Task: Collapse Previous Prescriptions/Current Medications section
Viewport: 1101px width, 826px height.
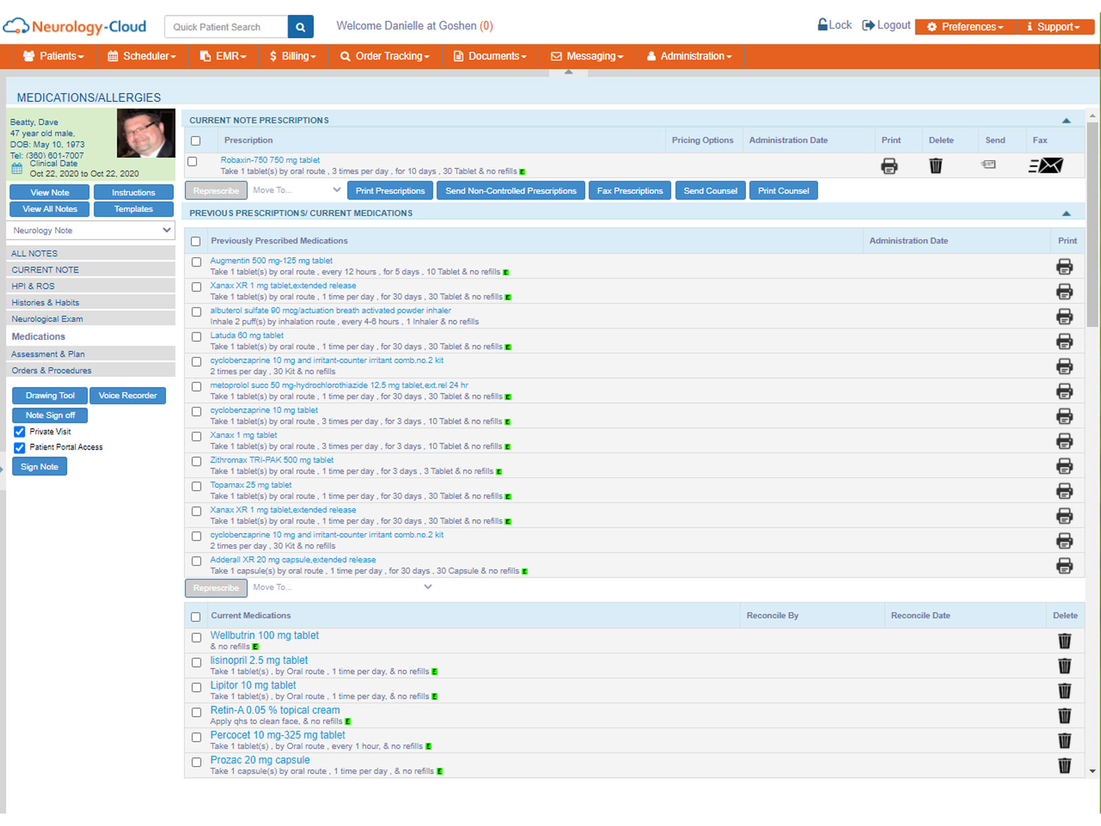Action: [1066, 213]
